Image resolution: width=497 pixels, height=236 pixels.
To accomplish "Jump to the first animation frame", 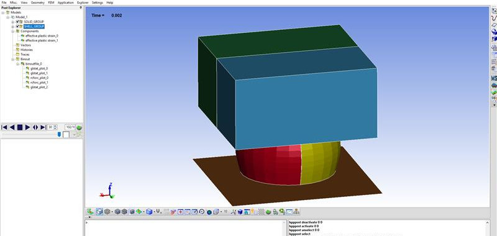I will coord(4,127).
